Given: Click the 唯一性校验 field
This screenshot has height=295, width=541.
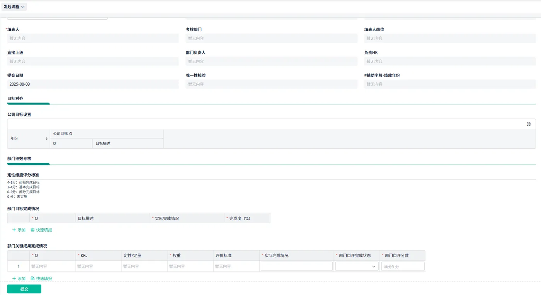Looking at the screenshot, I should [272, 84].
